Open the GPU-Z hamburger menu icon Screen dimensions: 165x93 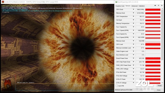pyautogui.click(x=162, y=6)
